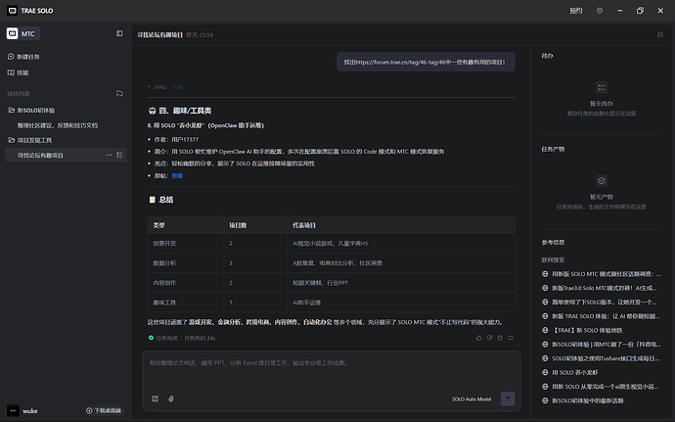Open reference 简单使用了下SOLO版本
Screen dimensions: 675x422
[x=600, y=303]
